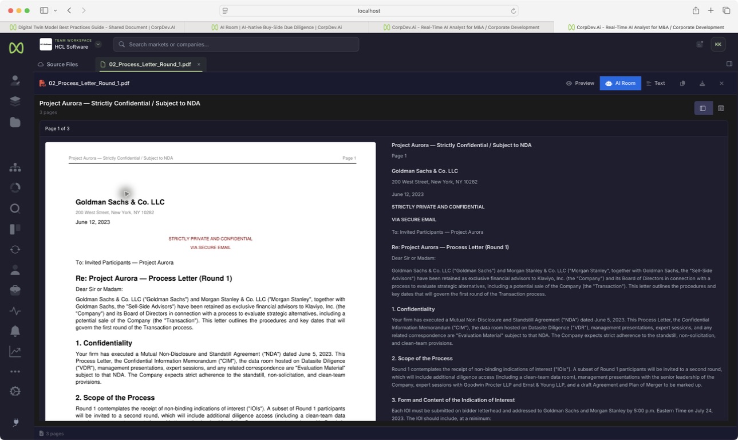Open the org chart hierarchy sidebar icon
This screenshot has height=440, width=738.
(x=15, y=167)
